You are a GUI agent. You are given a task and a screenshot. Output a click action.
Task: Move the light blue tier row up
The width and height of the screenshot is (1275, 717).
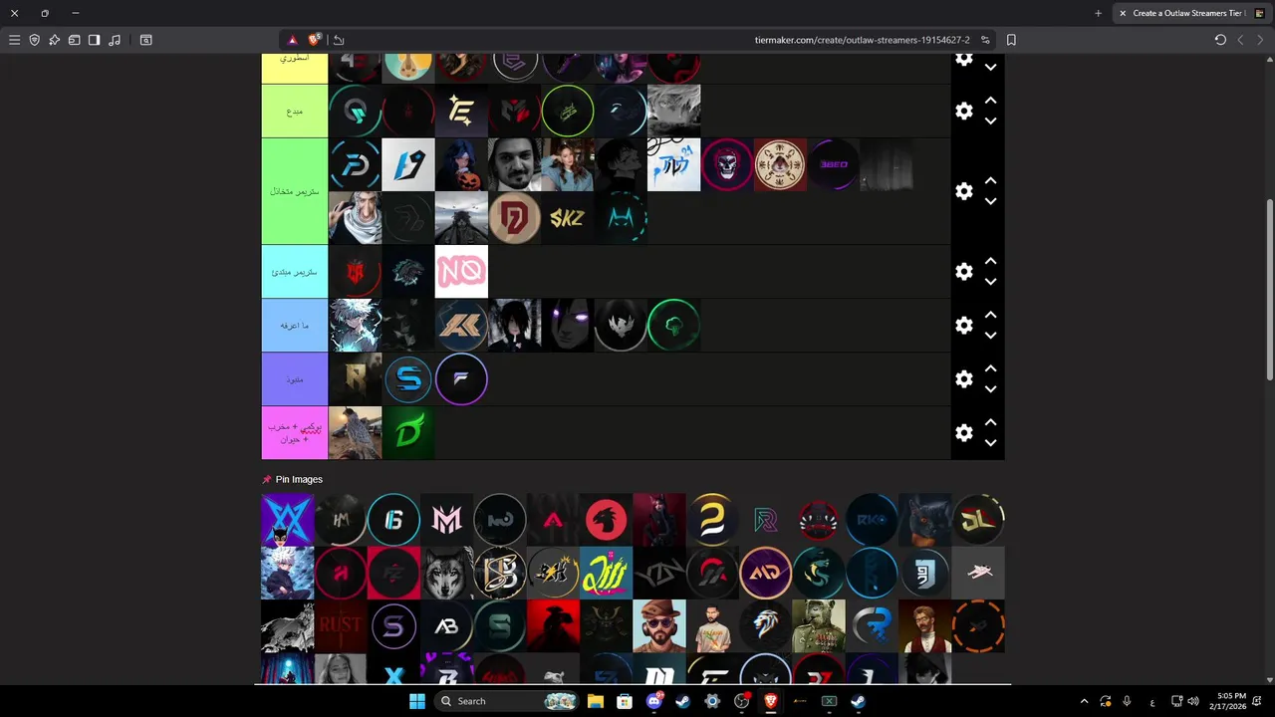pos(990,316)
